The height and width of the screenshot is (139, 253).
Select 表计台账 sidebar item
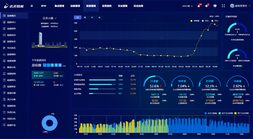pos(11,100)
